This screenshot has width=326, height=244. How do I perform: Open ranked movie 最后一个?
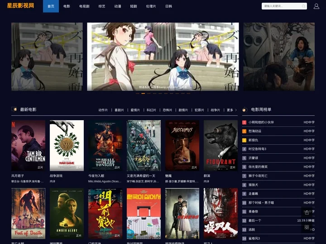(x=255, y=221)
